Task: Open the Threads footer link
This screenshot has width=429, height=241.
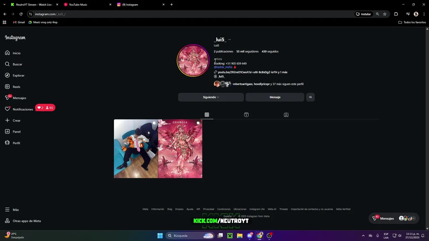Action: (284, 209)
